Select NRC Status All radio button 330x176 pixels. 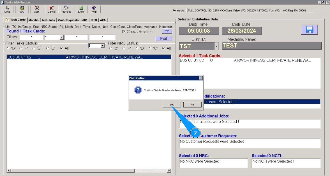163,48
